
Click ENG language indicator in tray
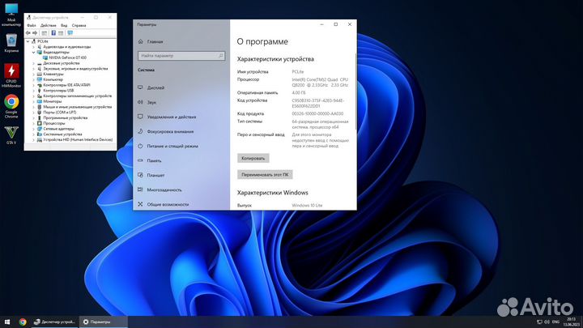[x=555, y=322]
